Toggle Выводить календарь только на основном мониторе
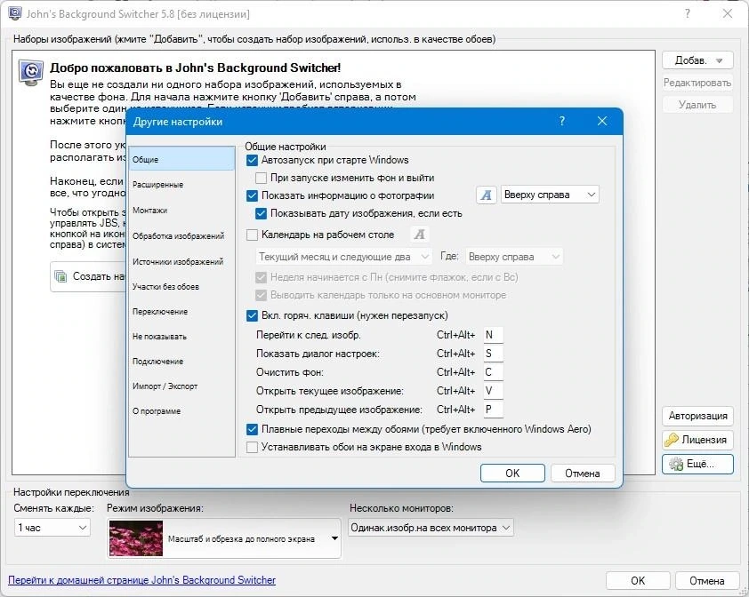 (261, 295)
